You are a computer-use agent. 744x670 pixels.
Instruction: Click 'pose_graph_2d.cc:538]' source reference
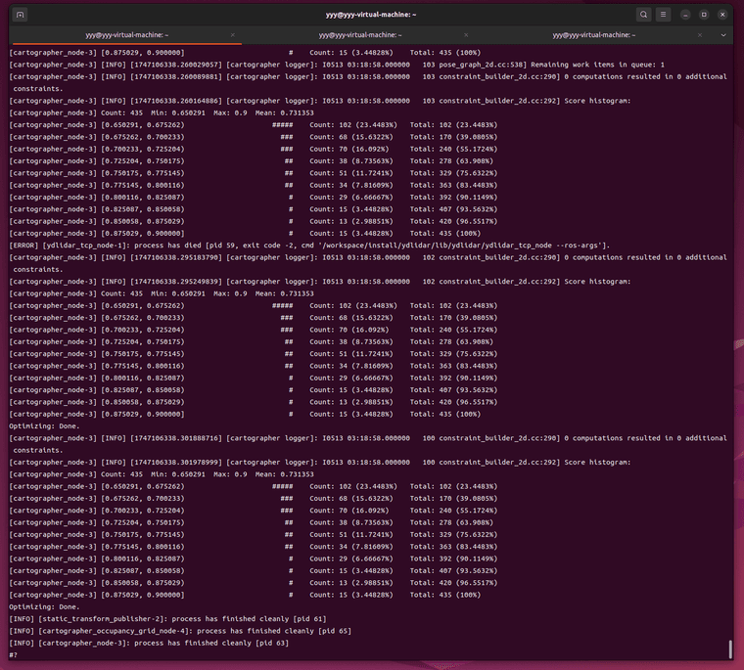point(483,65)
